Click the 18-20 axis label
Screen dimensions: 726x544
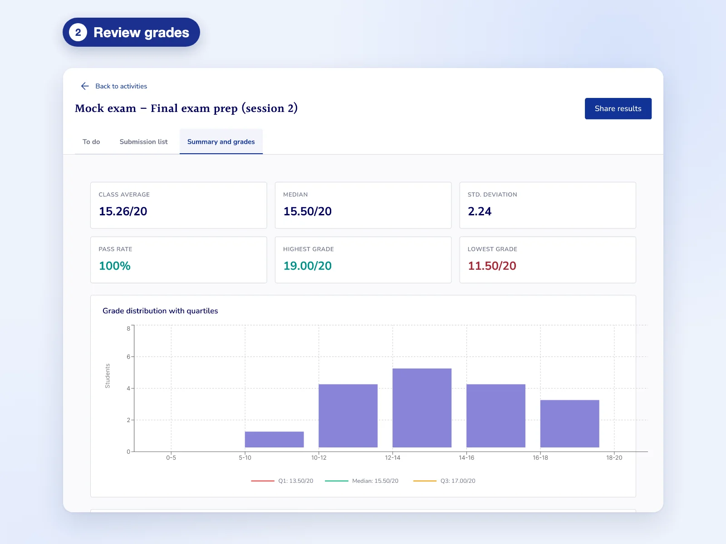tap(614, 458)
